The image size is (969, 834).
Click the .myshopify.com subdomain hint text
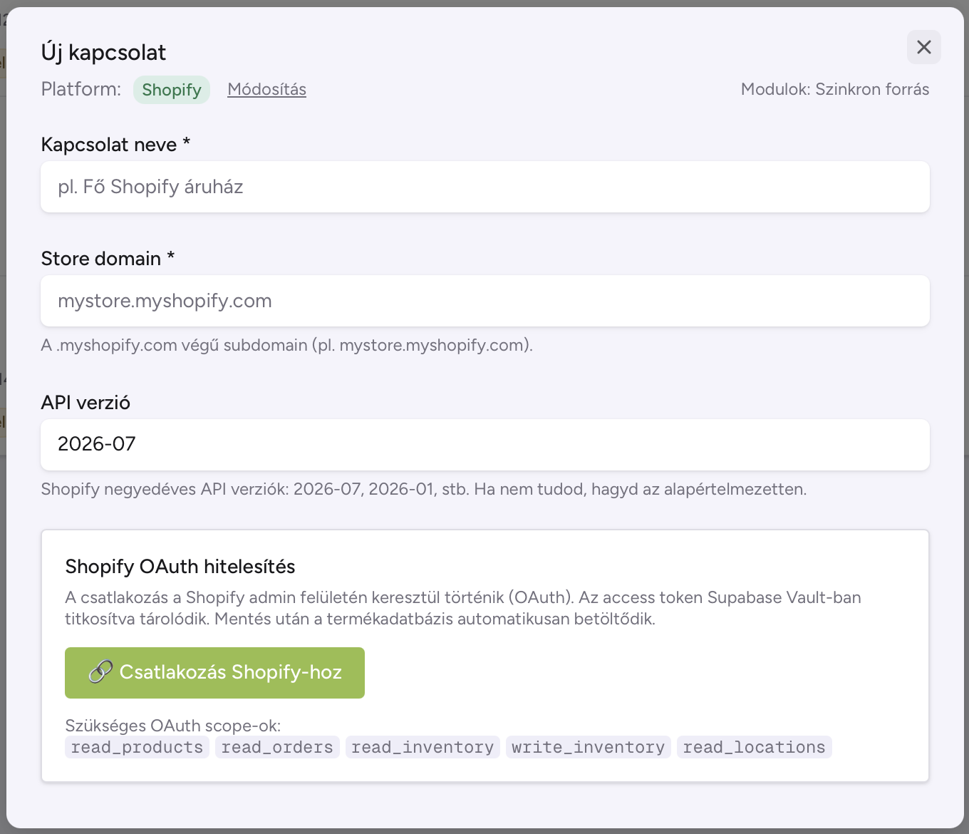point(286,345)
